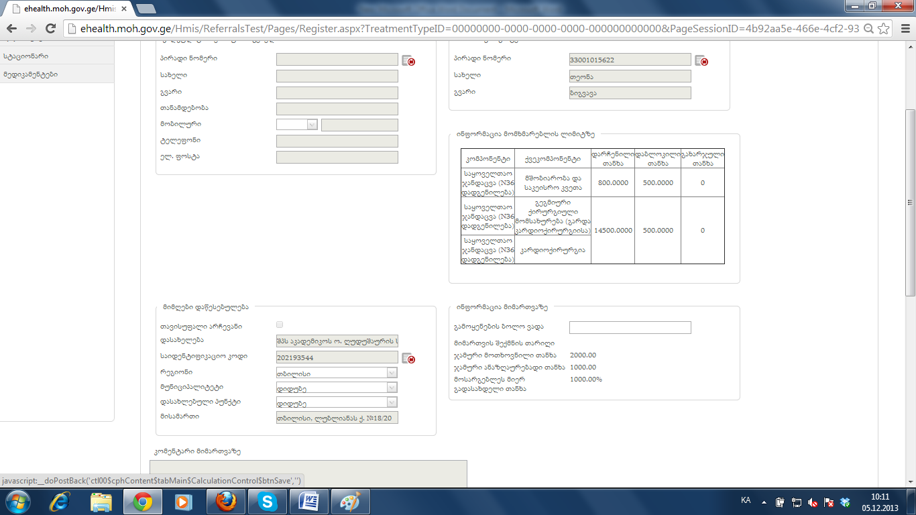Viewport: 916px width, 515px height.
Task: Select მედიკამენტები in the left sidebar
Action: pos(31,74)
